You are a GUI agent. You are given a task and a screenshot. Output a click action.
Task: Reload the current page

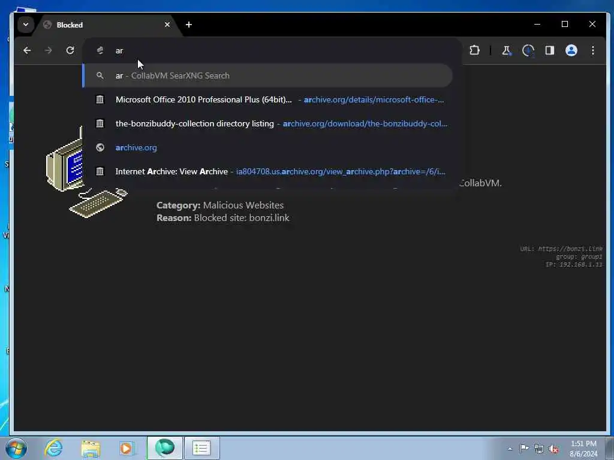(x=70, y=50)
